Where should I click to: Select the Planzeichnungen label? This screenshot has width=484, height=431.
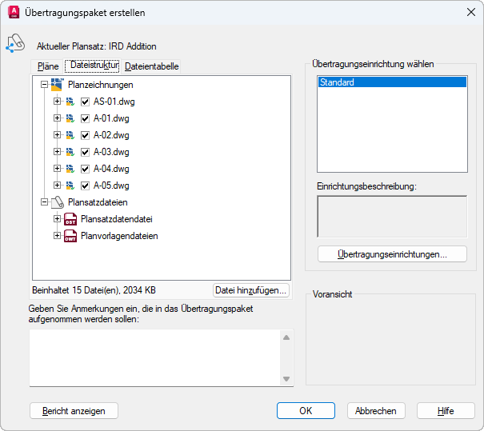[x=100, y=85]
